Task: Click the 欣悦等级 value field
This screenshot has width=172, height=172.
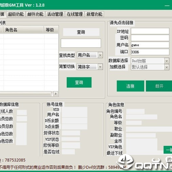Action: click(x=71, y=145)
